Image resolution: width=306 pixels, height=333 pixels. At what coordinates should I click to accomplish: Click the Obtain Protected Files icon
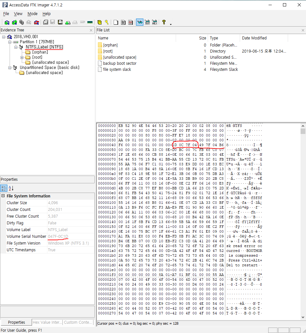[x=100, y=22]
